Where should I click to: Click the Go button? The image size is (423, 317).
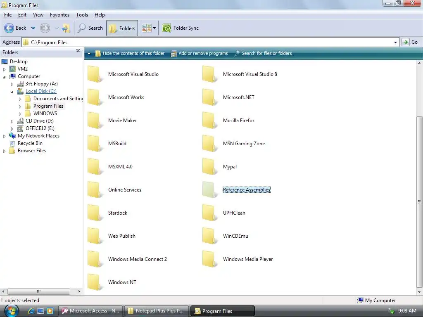pos(410,42)
